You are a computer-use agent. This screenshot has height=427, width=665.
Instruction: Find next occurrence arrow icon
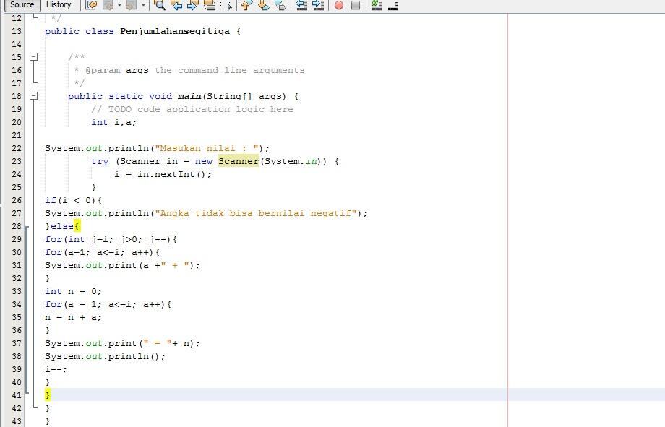(x=192, y=5)
